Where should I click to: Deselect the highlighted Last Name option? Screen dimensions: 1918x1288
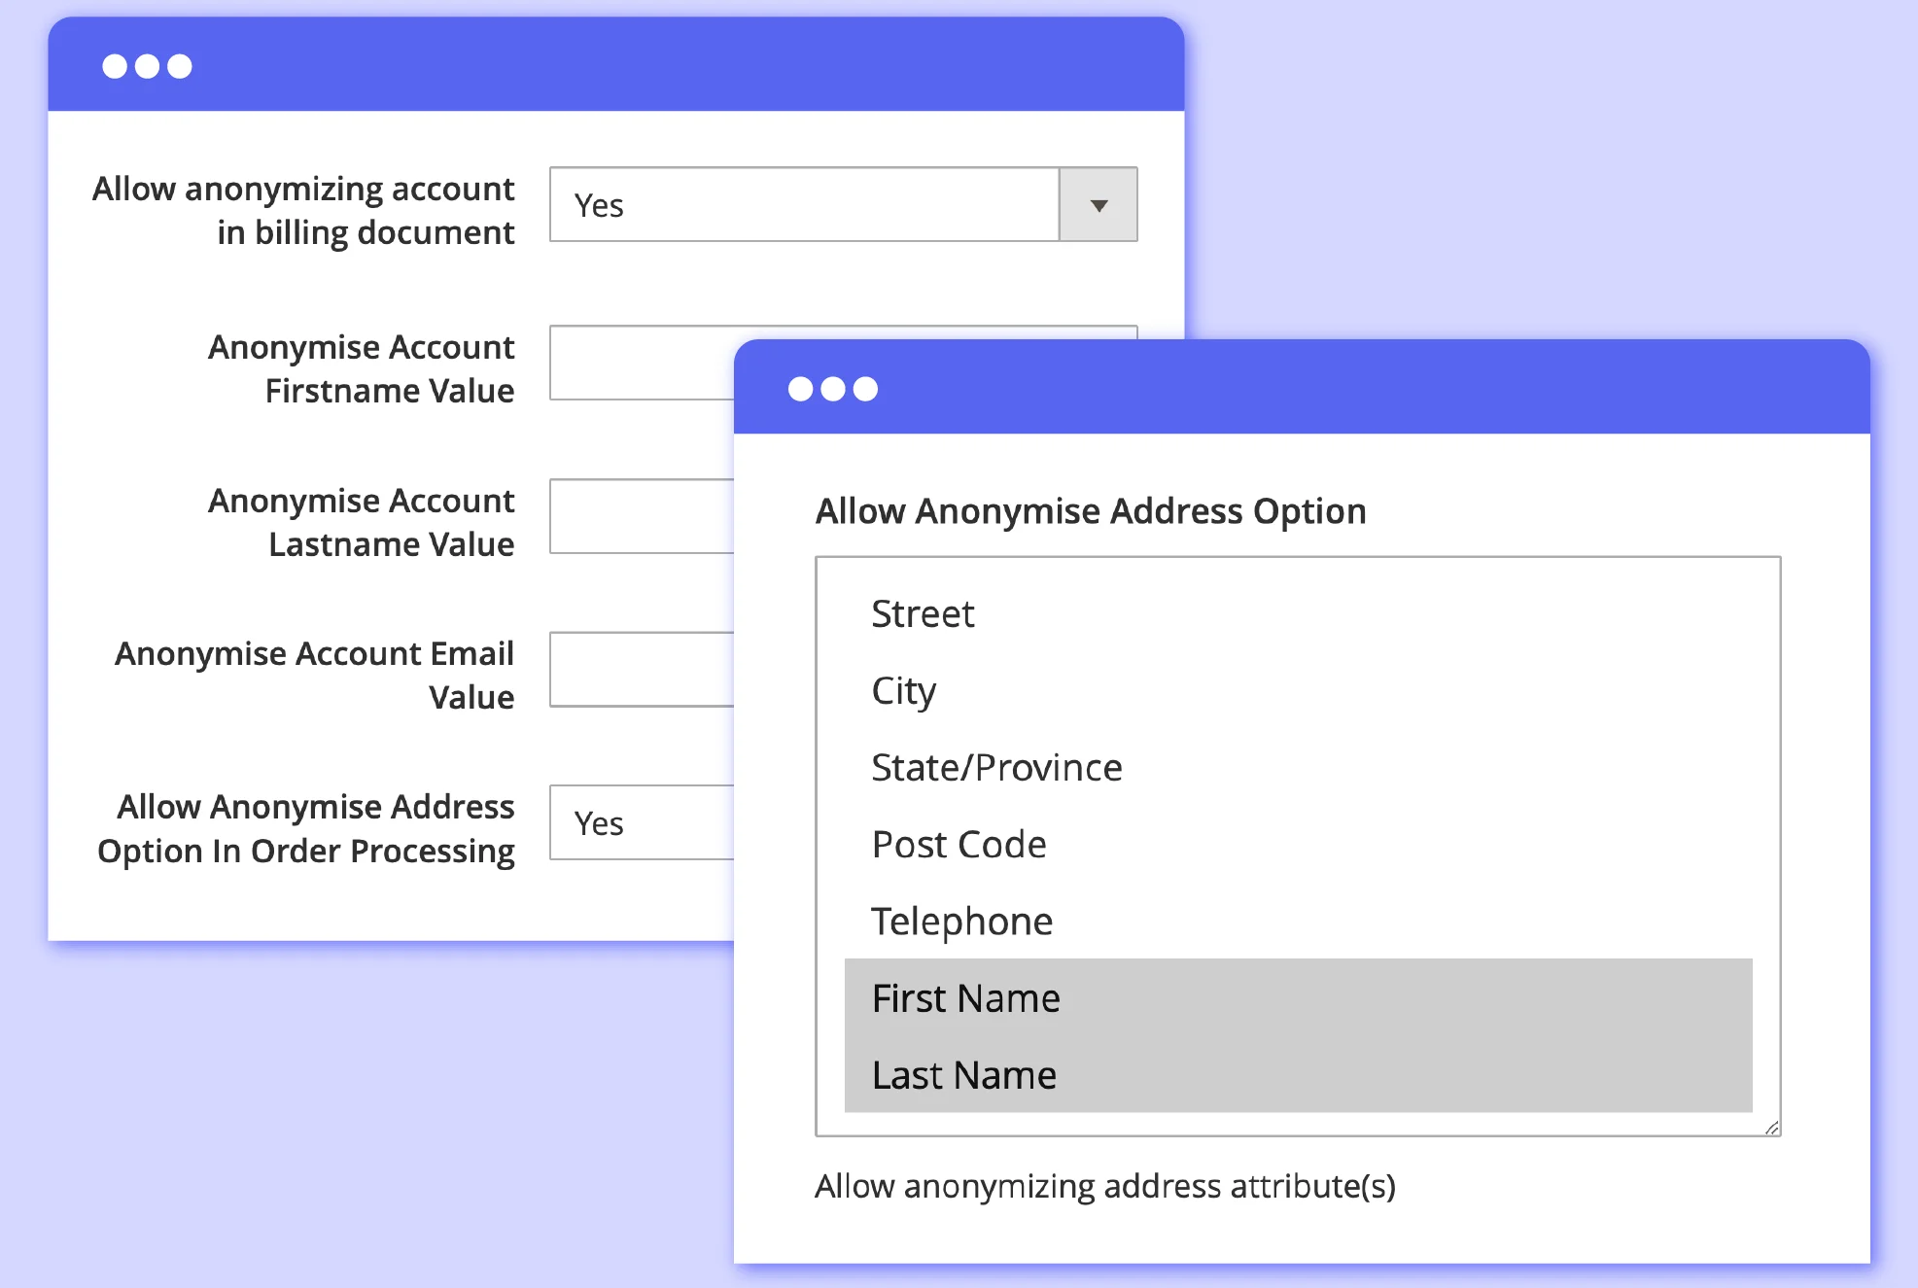(x=963, y=1075)
